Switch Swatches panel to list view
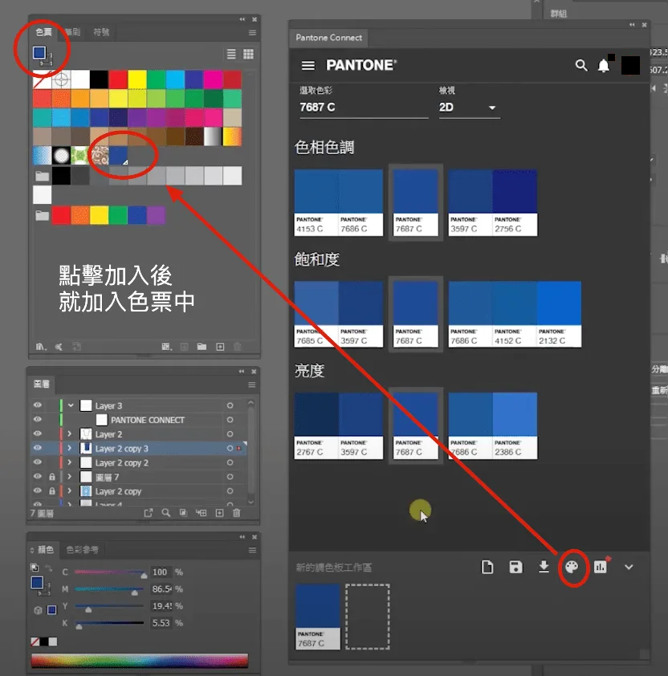This screenshot has height=676, width=668. [x=231, y=54]
